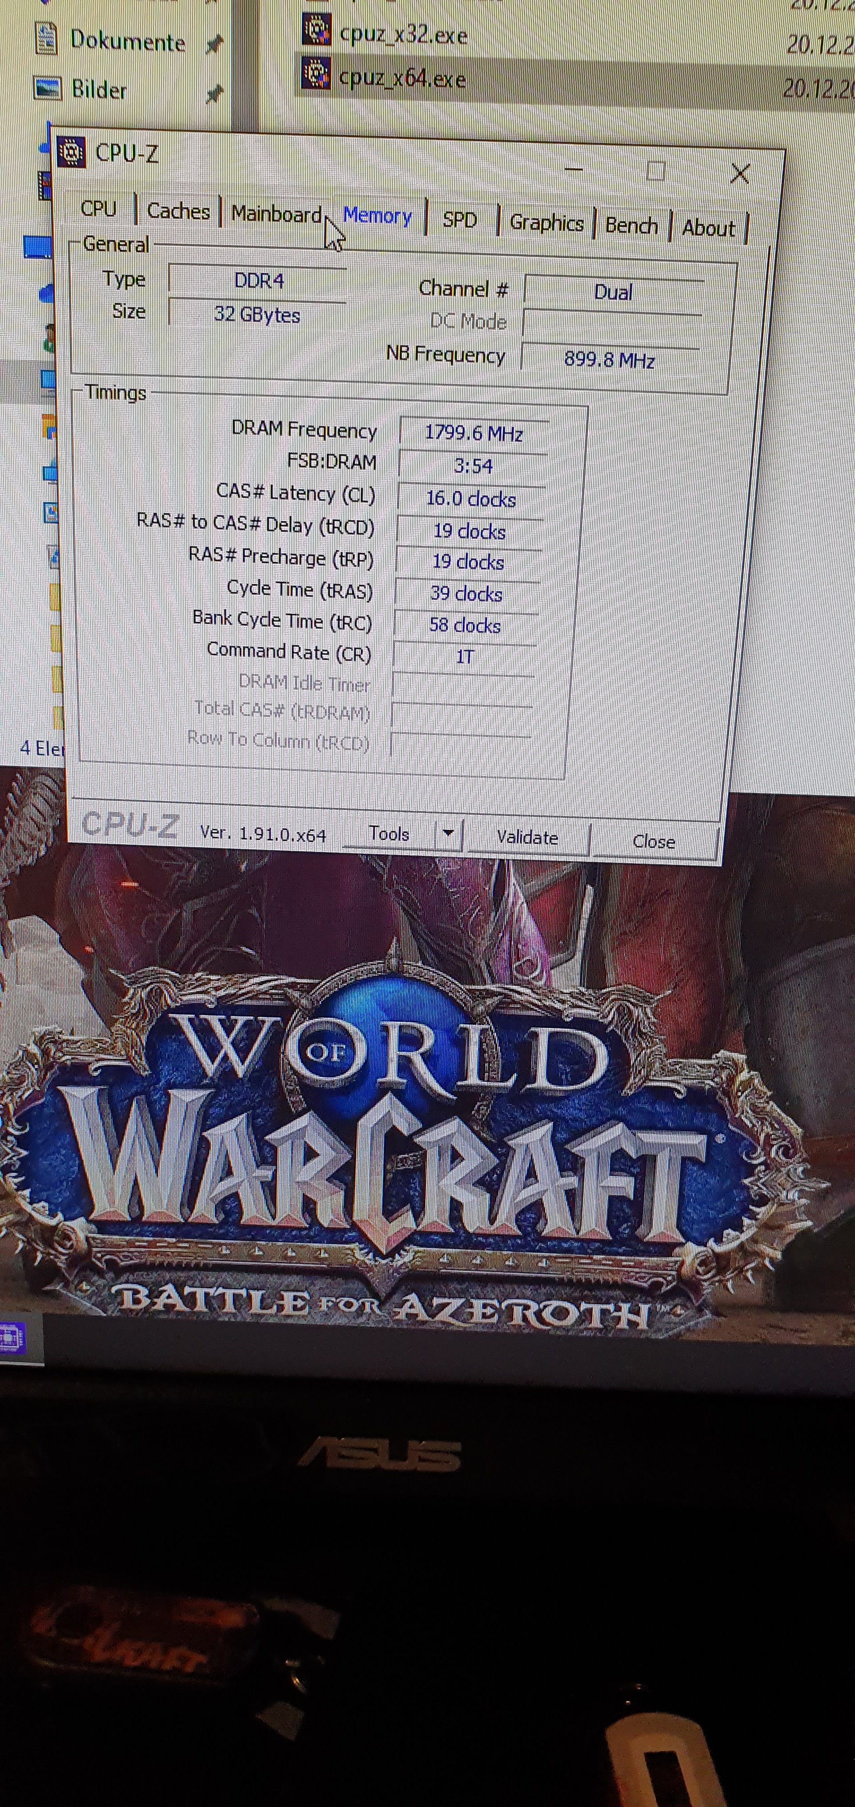This screenshot has height=1807, width=855.
Task: Click the Dokumente folder icon
Action: click(x=46, y=39)
